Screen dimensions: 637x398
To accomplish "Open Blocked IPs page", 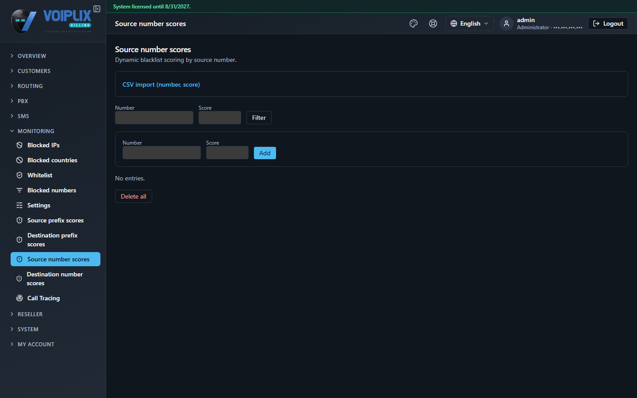I will 55,145.
